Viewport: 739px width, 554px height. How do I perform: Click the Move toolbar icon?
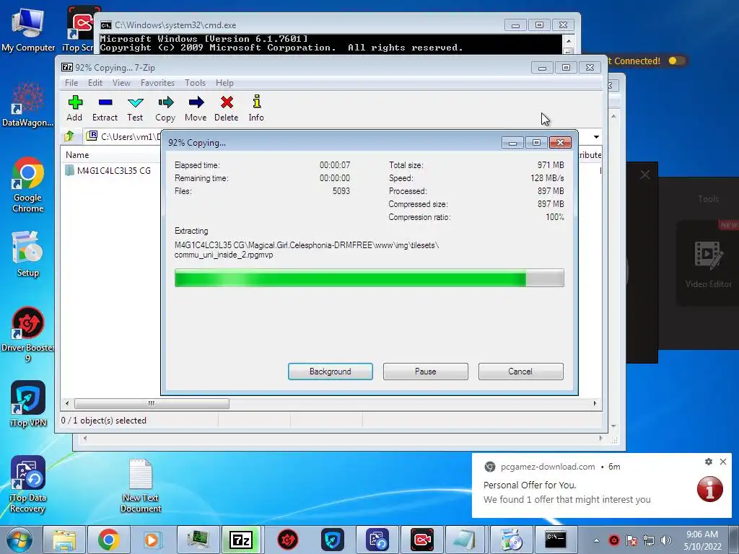[196, 108]
